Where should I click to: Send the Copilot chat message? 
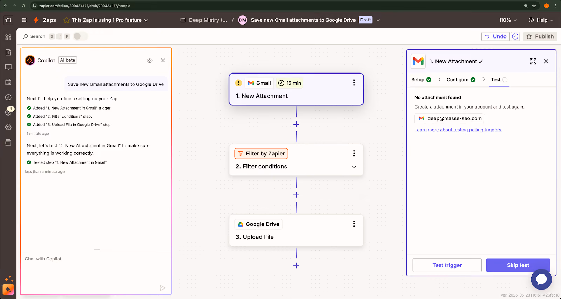tap(163, 288)
